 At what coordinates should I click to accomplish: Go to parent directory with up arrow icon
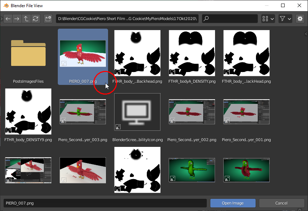coord(27,19)
